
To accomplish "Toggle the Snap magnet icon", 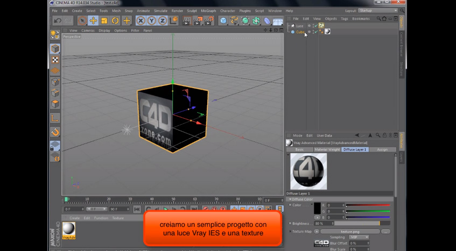I will pos(55,132).
